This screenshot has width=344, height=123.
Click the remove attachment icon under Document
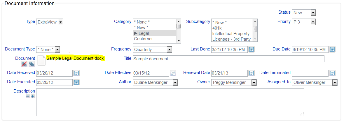pyautogui.click(x=24, y=64)
